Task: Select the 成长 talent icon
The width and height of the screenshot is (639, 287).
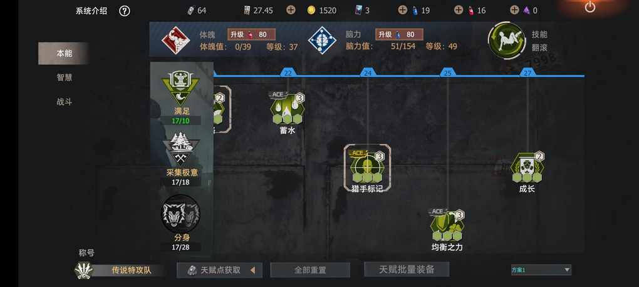Action: tap(527, 168)
